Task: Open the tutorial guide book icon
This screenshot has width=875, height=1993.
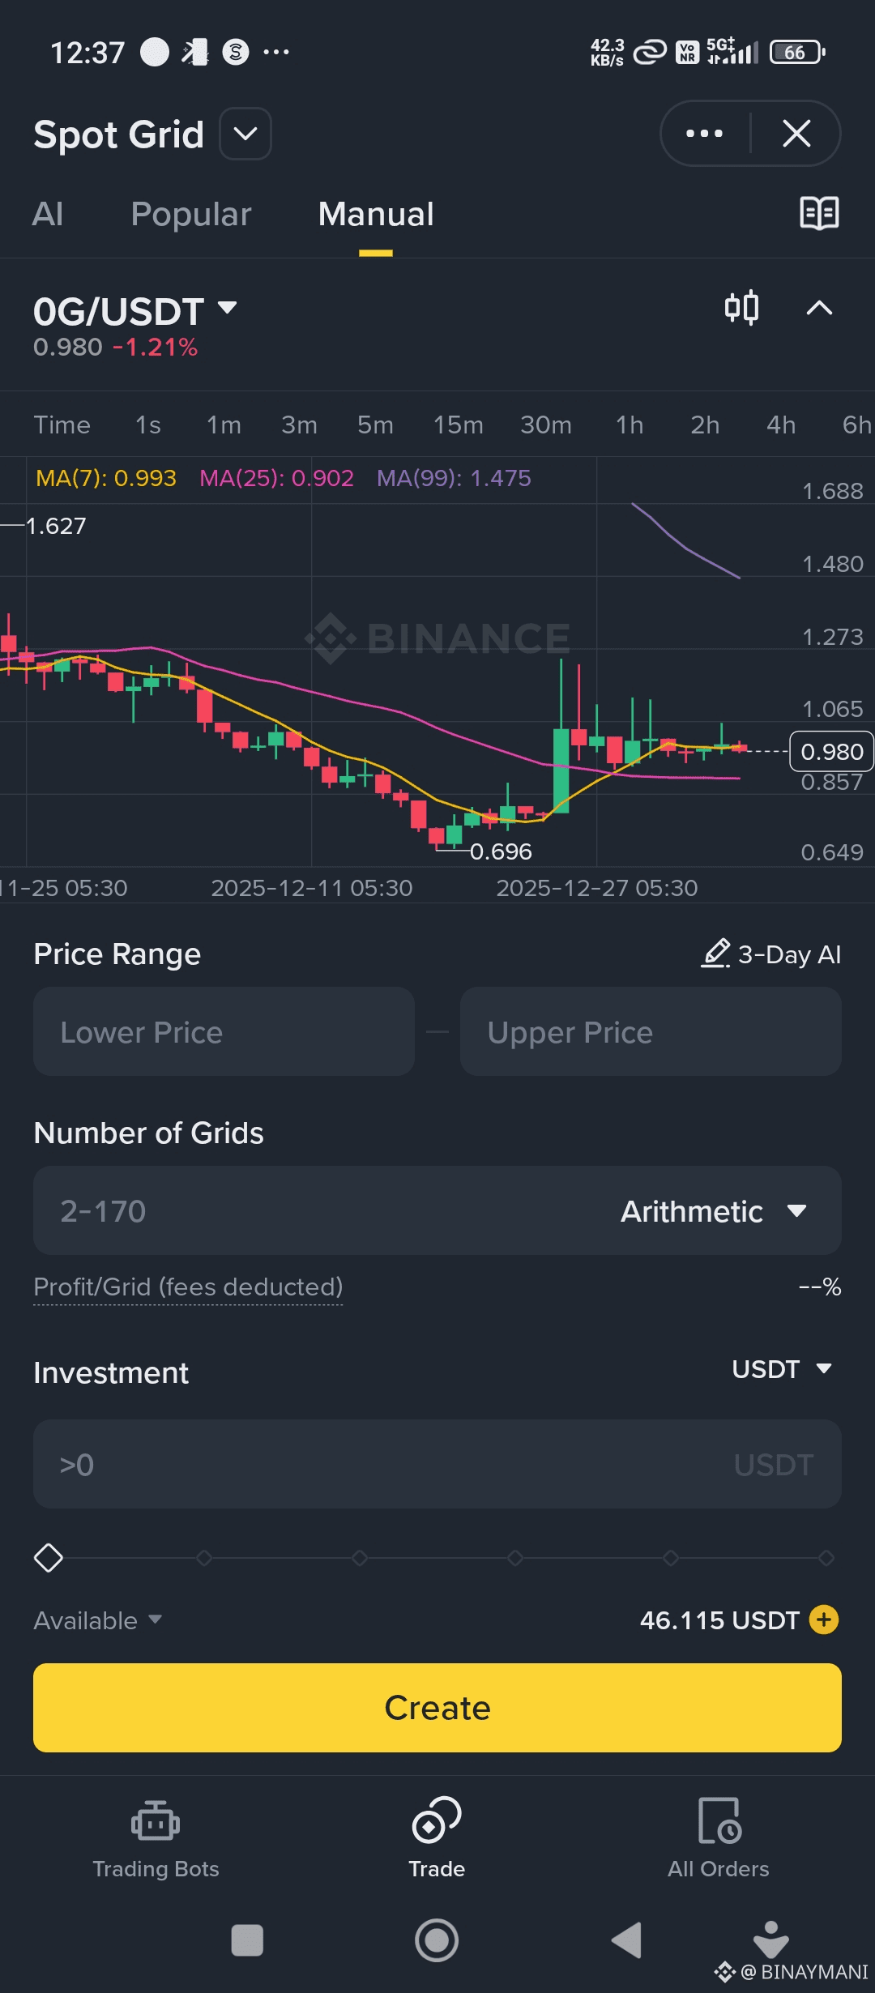Action: (819, 213)
